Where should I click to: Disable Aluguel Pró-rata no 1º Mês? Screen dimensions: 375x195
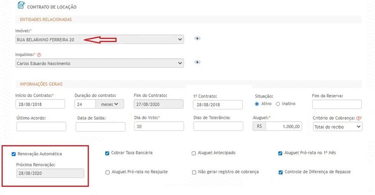click(280, 153)
